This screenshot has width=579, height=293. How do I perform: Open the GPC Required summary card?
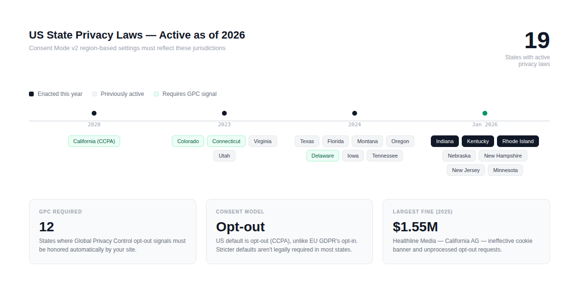point(112,231)
